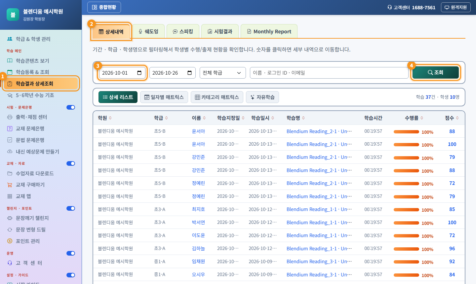Viewport: 476px width, 284px height.
Task: Pick end date via calendar icon in 2026-10-26
Action: point(190,73)
